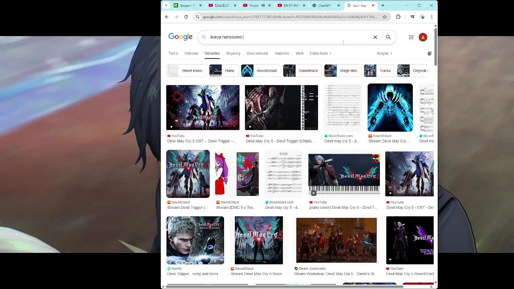The image size is (514, 289).
Task: Open the media controls icon
Action: point(412,17)
